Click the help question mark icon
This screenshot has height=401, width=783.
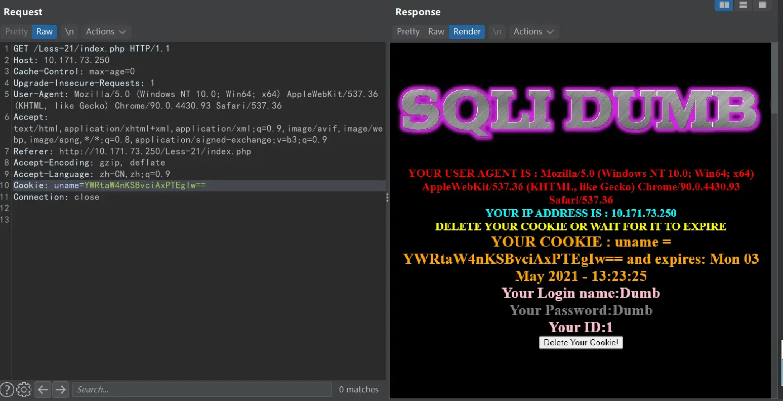7,389
